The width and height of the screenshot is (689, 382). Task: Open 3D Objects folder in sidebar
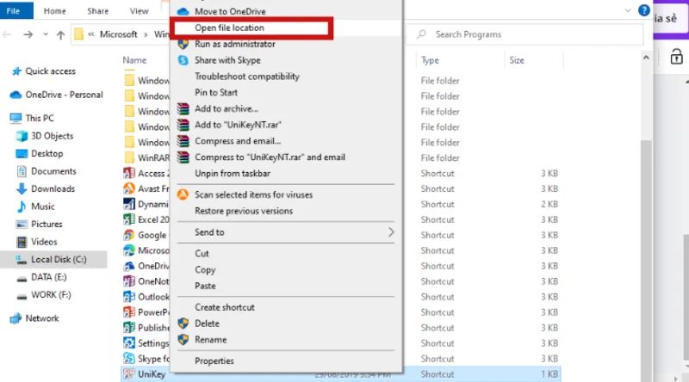52,136
